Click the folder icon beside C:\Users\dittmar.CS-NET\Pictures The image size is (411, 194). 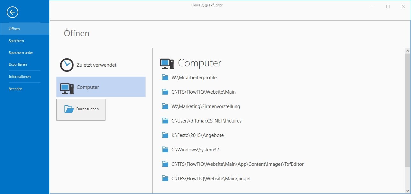click(x=165, y=121)
